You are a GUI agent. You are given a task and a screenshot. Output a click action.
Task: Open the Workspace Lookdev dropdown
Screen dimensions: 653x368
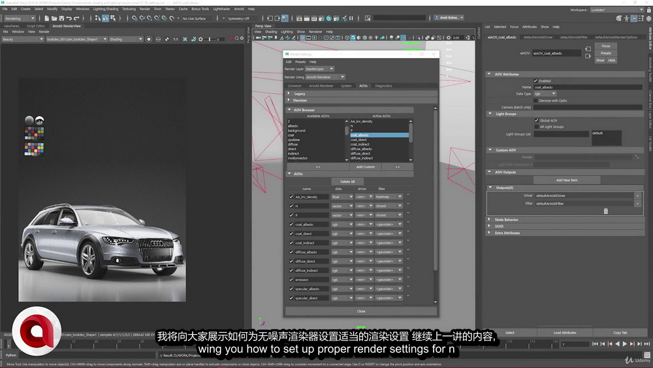pyautogui.click(x=617, y=10)
